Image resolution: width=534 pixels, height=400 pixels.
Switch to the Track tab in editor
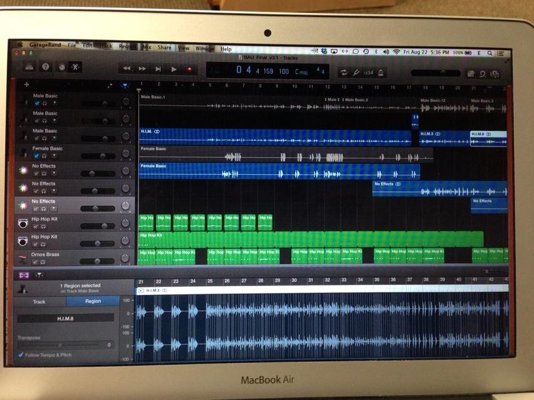39,302
